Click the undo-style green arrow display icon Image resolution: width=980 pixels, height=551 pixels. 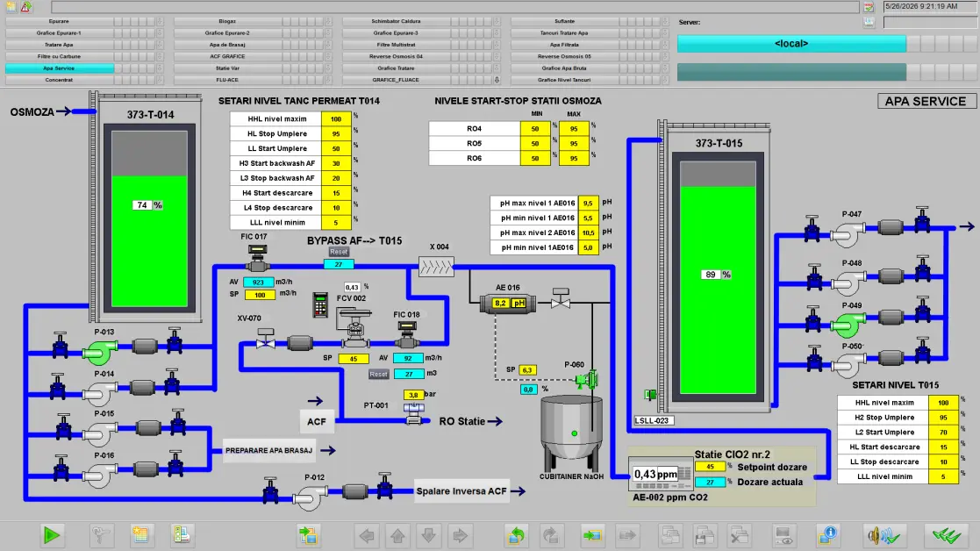(x=517, y=535)
